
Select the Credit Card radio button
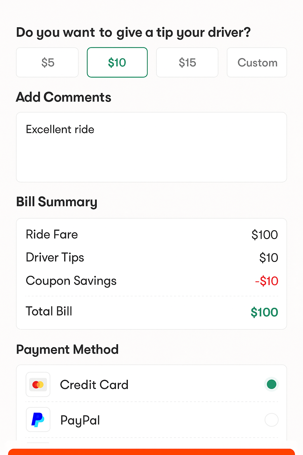(x=271, y=384)
